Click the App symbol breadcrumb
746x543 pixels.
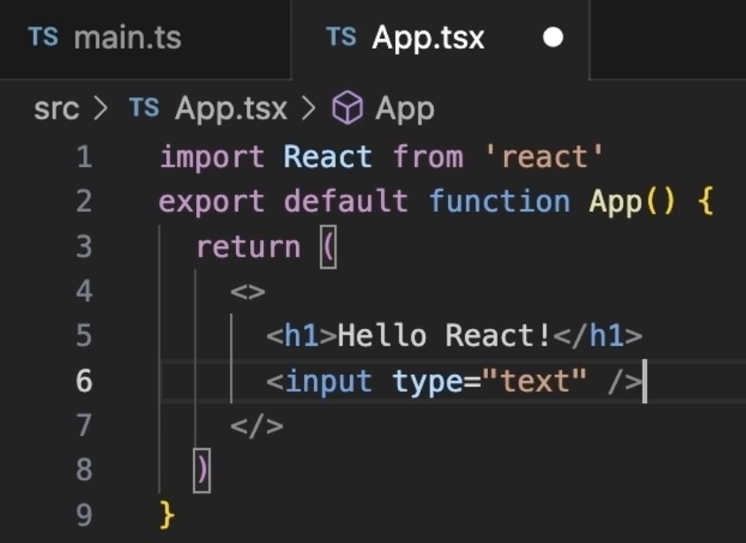click(x=405, y=109)
